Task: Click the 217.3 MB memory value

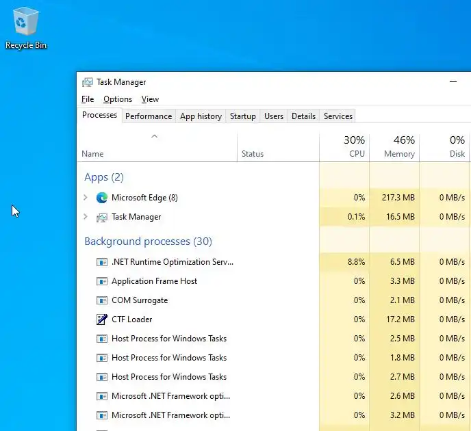Action: 398,198
